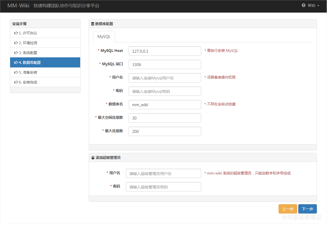Click the 不存在会自动创建 hint text

[x=220, y=104]
